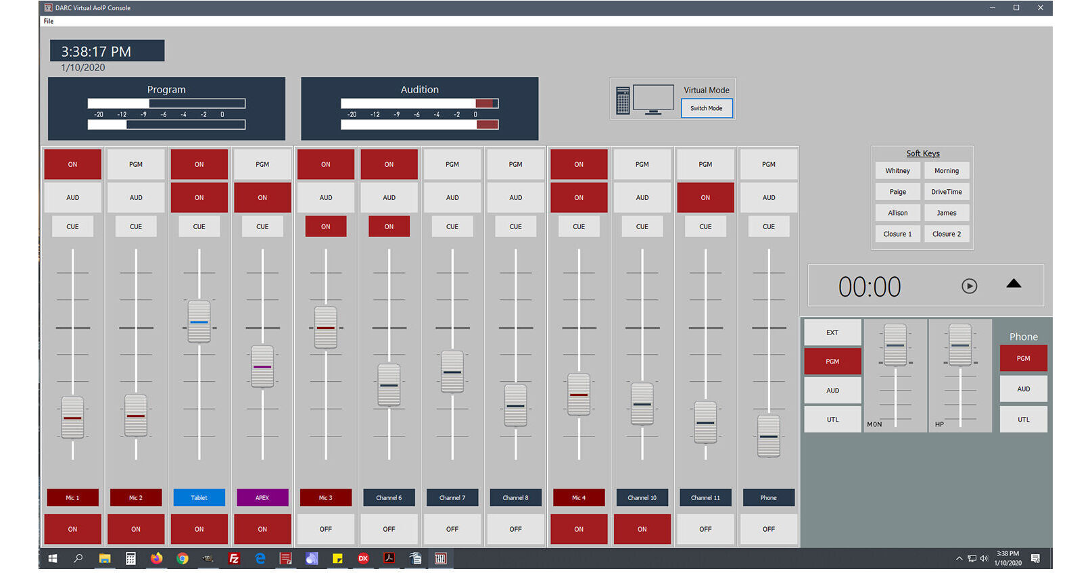Open Calculator from the taskbar

[x=130, y=558]
